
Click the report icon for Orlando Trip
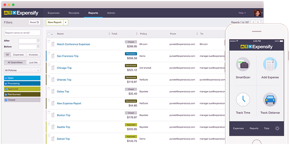pos(53,80)
